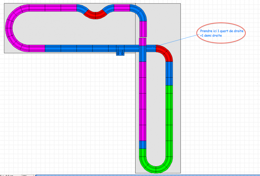The height and width of the screenshot is (176, 260).
Task: Select the blue curve at top-right corner
Action: point(140,12)
